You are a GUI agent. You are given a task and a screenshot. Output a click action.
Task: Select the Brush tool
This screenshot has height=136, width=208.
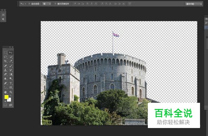(11, 66)
